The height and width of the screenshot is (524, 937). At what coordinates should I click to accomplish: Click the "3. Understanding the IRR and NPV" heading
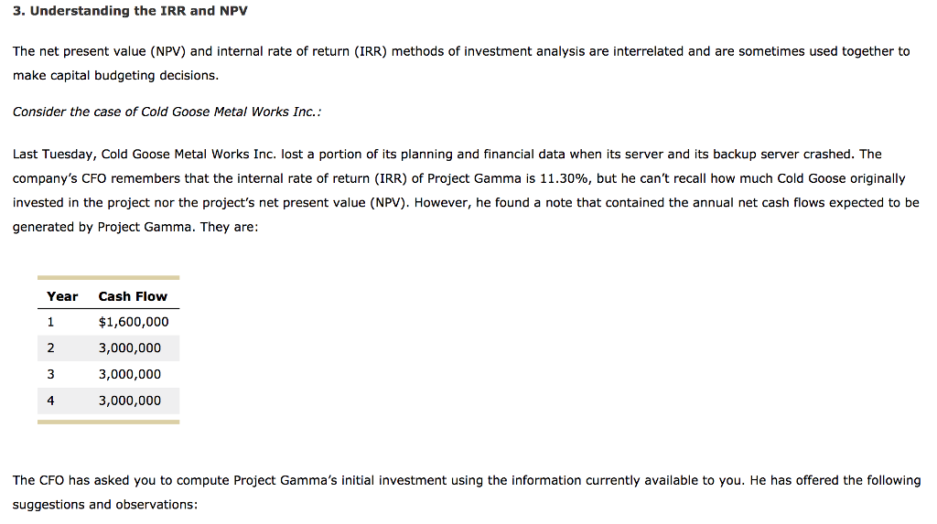pos(130,11)
